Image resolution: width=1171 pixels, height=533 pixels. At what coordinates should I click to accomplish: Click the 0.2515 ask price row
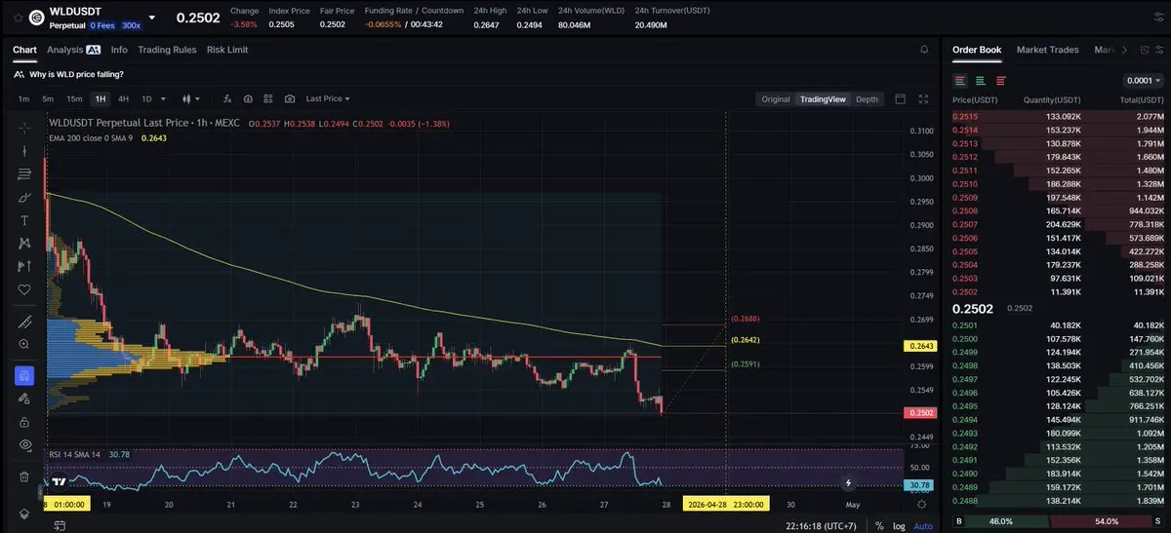(x=1058, y=117)
